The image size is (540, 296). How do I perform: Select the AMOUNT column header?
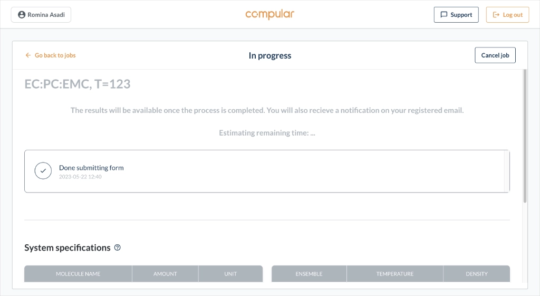tap(165, 274)
